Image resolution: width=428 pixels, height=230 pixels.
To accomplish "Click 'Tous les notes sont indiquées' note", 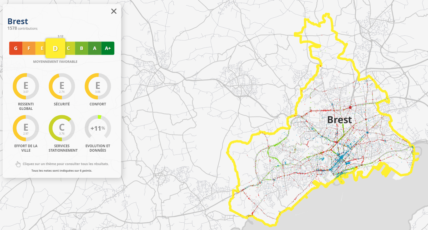I will 62,171.
